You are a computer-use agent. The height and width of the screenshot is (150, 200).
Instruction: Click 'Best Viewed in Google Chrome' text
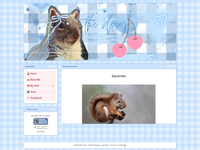[x=42, y=127]
